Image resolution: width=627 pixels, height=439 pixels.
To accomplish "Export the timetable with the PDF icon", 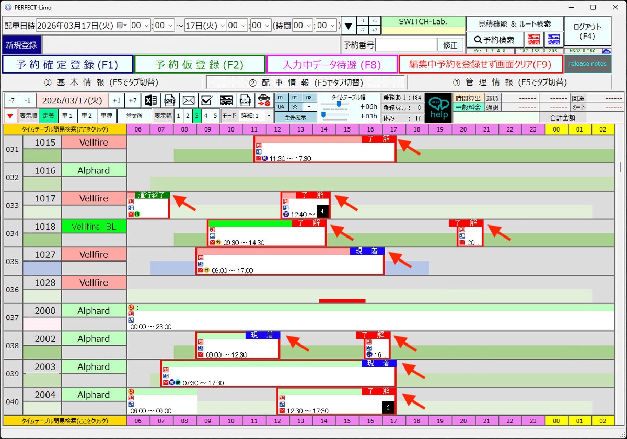I will [170, 101].
